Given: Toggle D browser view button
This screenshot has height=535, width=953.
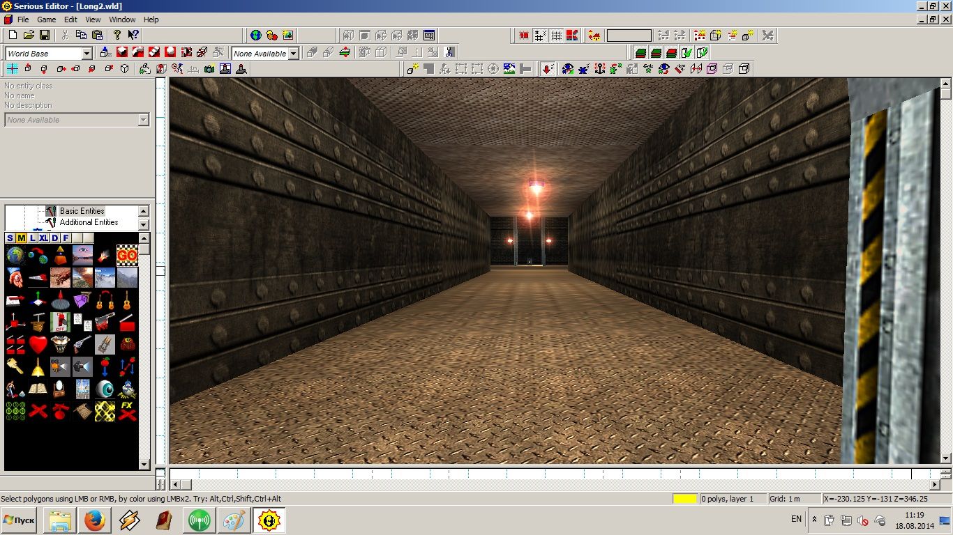Looking at the screenshot, I should (x=55, y=238).
